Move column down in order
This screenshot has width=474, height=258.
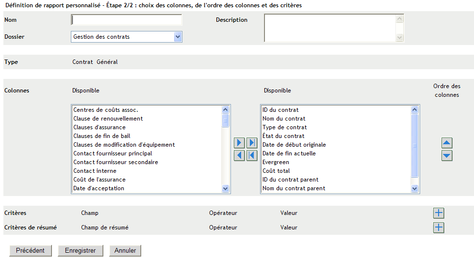pyautogui.click(x=447, y=156)
